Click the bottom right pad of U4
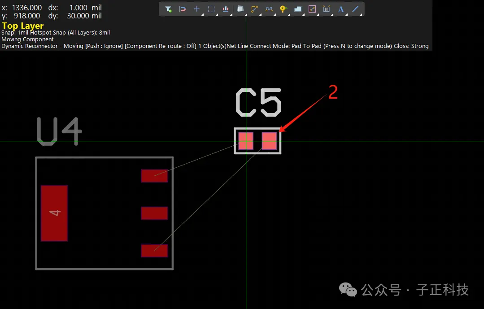The width and height of the screenshot is (484, 309). coord(154,251)
